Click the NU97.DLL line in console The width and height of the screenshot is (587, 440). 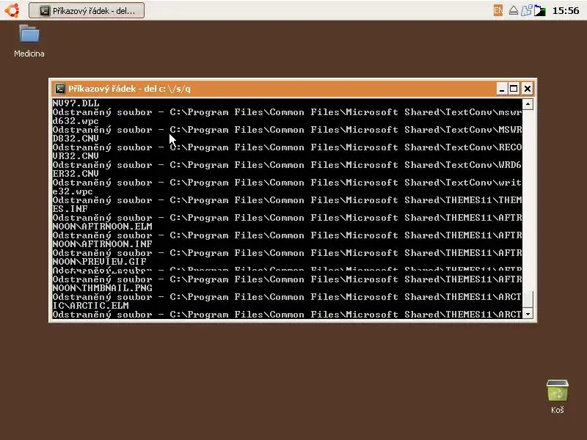click(76, 103)
